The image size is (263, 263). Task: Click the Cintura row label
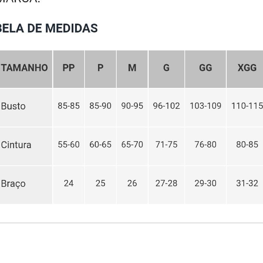16,145
